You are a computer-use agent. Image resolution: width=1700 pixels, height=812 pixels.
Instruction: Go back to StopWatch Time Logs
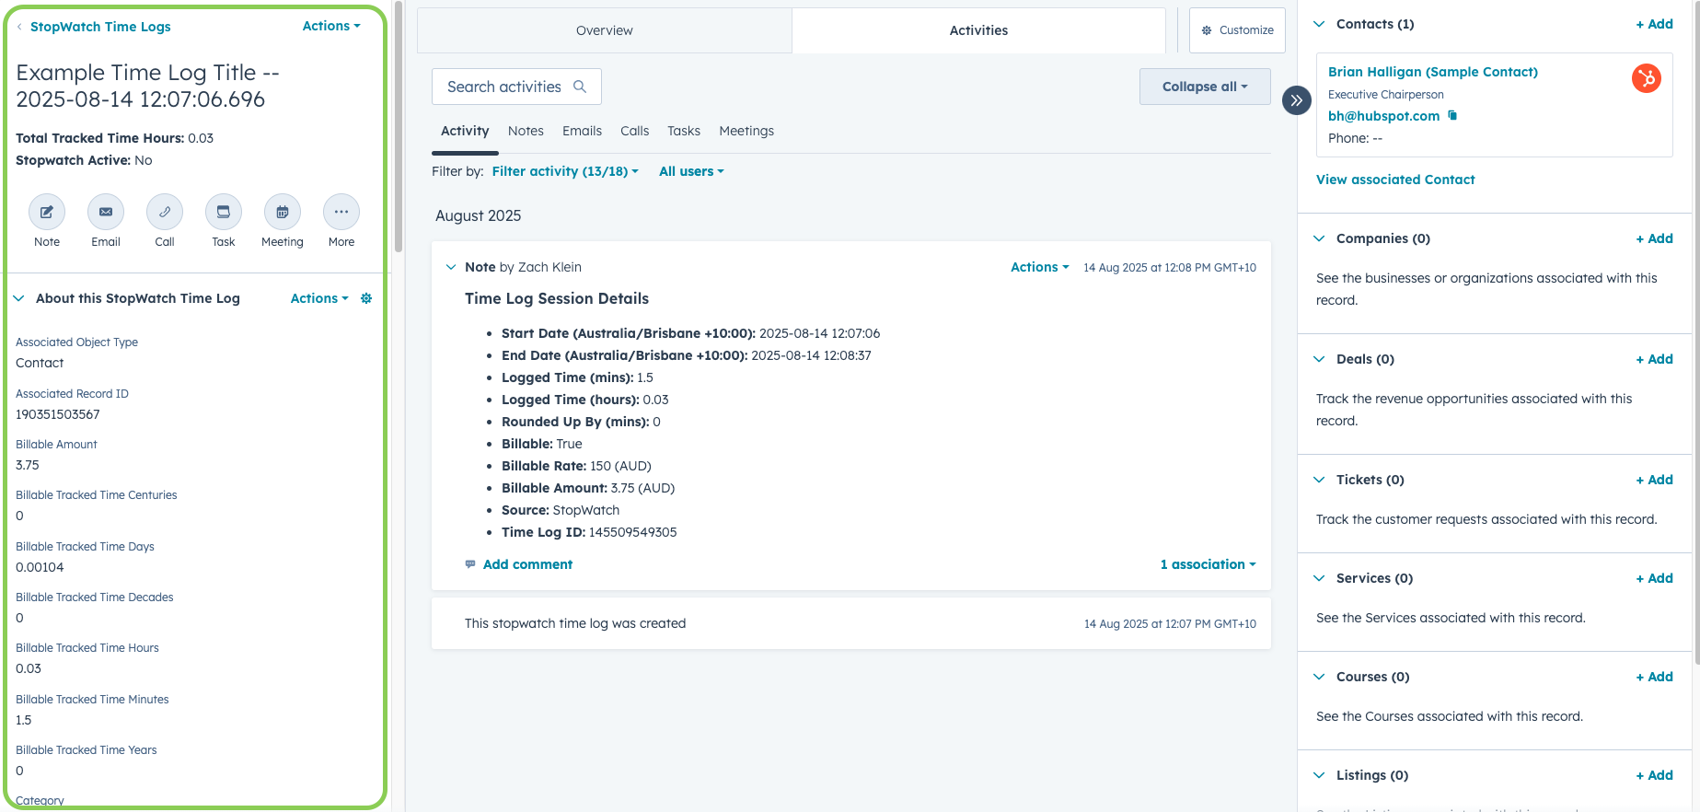pos(100,27)
